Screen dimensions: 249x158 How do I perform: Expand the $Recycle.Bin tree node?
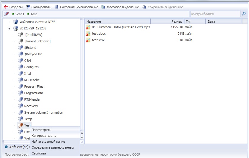pos(14,54)
